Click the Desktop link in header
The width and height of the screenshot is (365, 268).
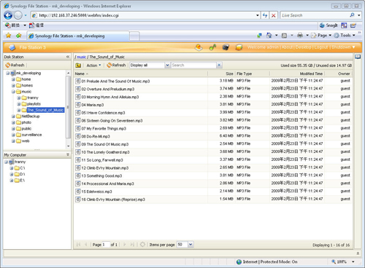pos(303,47)
